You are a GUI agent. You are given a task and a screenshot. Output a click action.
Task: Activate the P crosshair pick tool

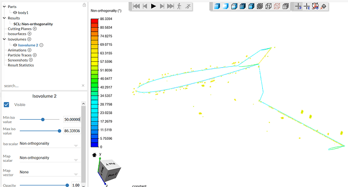coord(298,6)
